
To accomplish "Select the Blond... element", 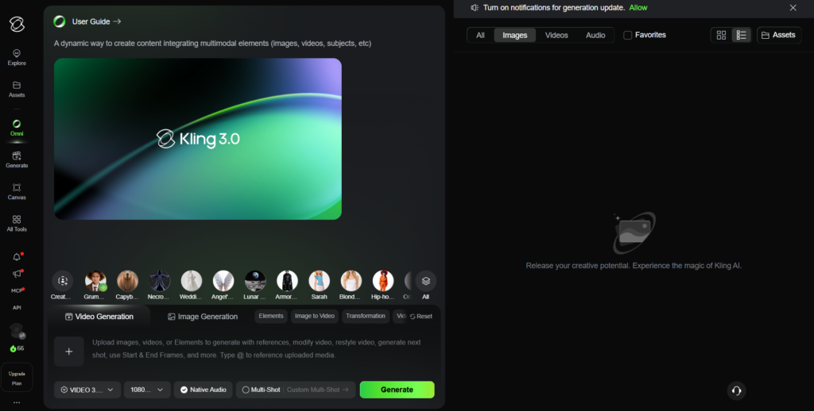I will [x=351, y=281].
